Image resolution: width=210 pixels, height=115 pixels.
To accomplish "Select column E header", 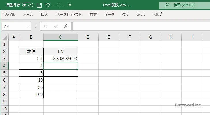I will (x=109, y=37).
